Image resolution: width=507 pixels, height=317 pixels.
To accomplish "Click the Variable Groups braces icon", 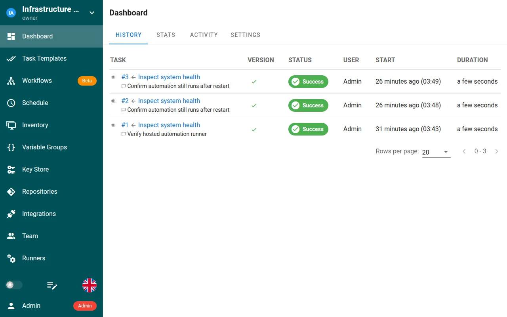I will 11,147.
